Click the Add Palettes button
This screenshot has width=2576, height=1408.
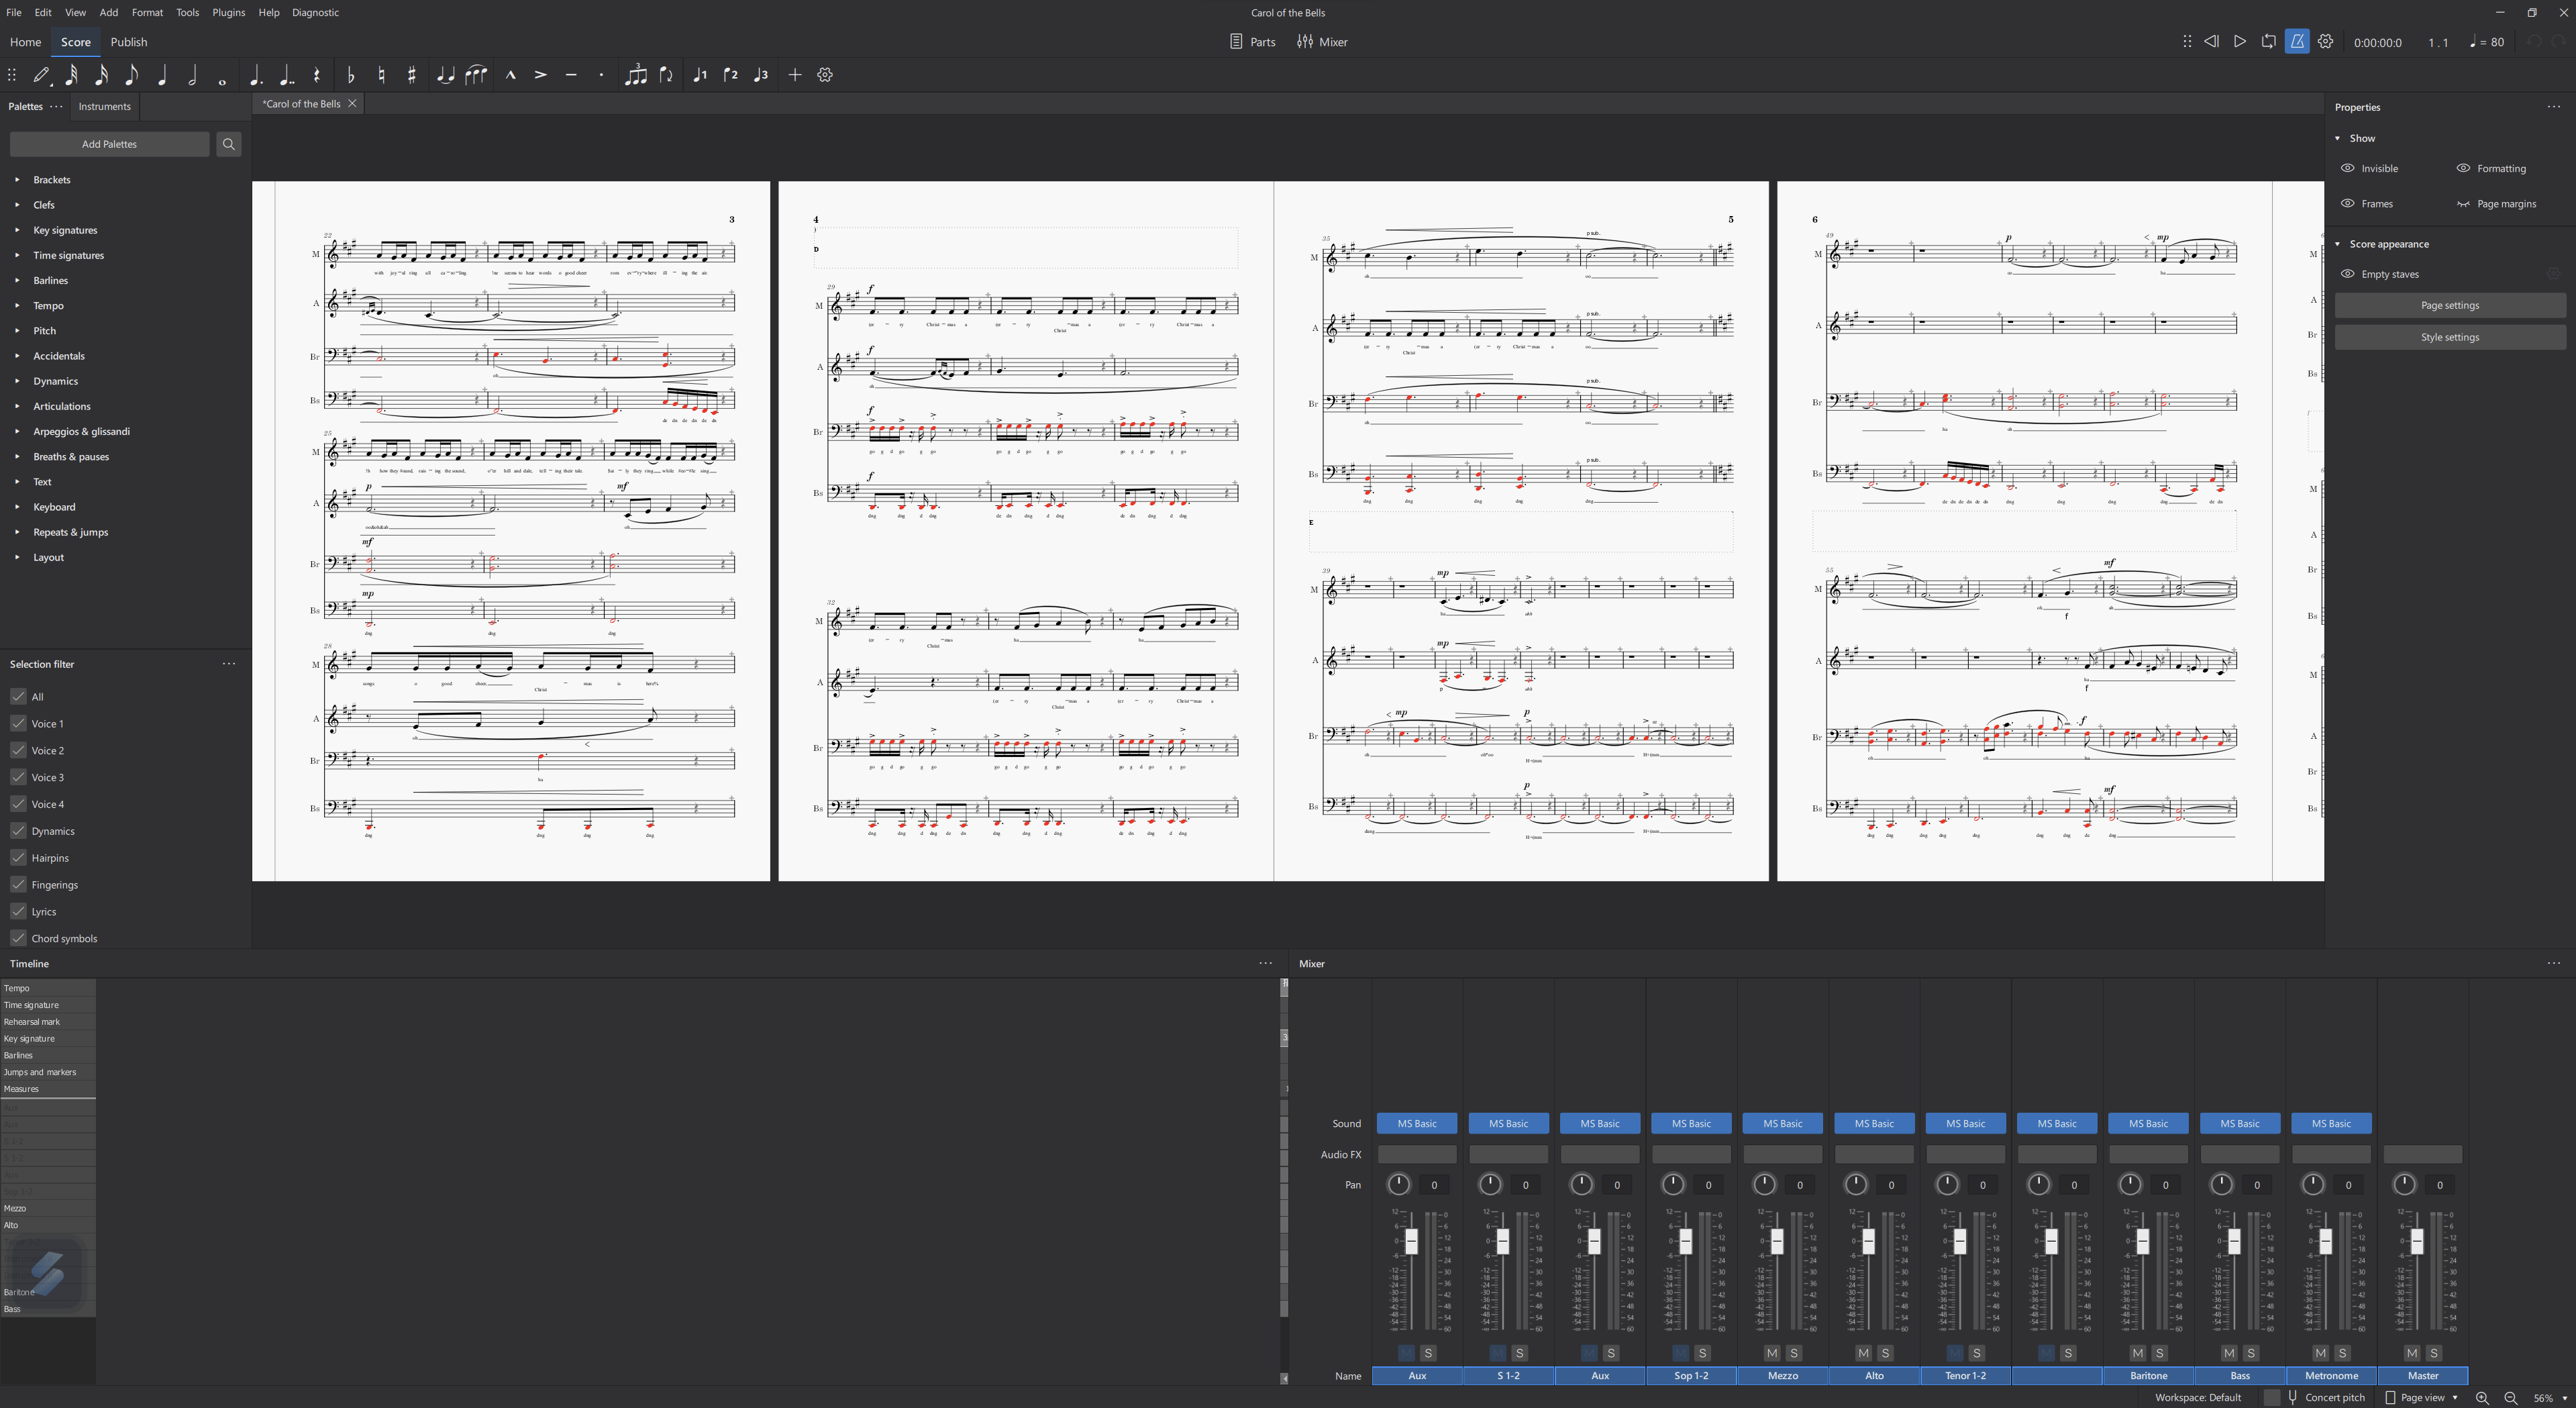pyautogui.click(x=109, y=144)
